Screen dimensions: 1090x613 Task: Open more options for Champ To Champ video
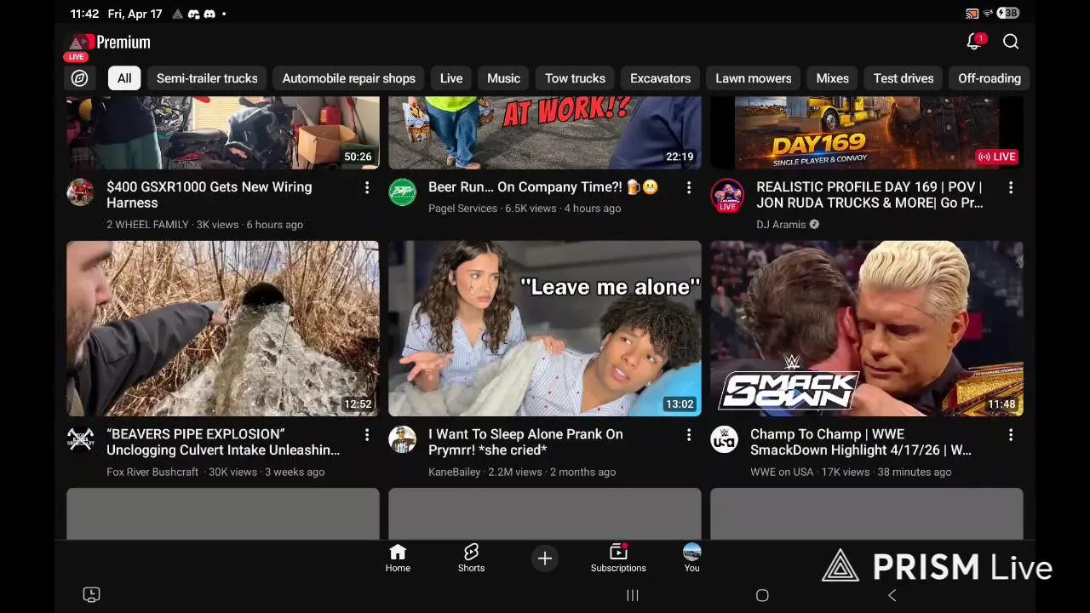[1011, 435]
